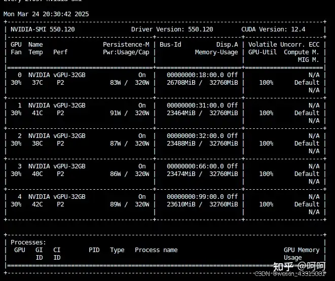Image resolution: width=335 pixels, height=281 pixels.
Task: Click bus id 00000000:32:00.0
Action: (x=195, y=136)
